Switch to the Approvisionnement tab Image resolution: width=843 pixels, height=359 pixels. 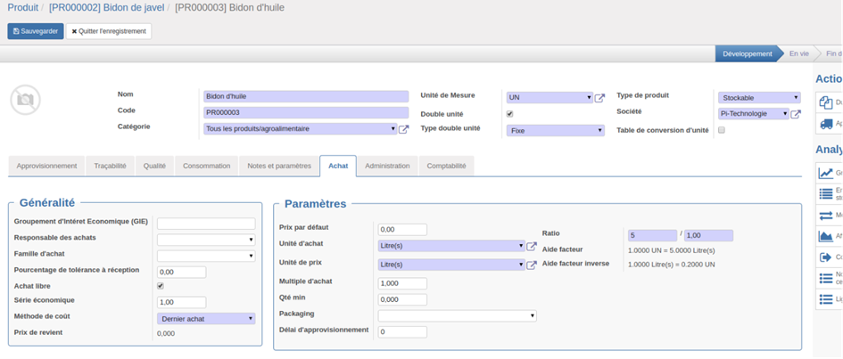tap(46, 166)
